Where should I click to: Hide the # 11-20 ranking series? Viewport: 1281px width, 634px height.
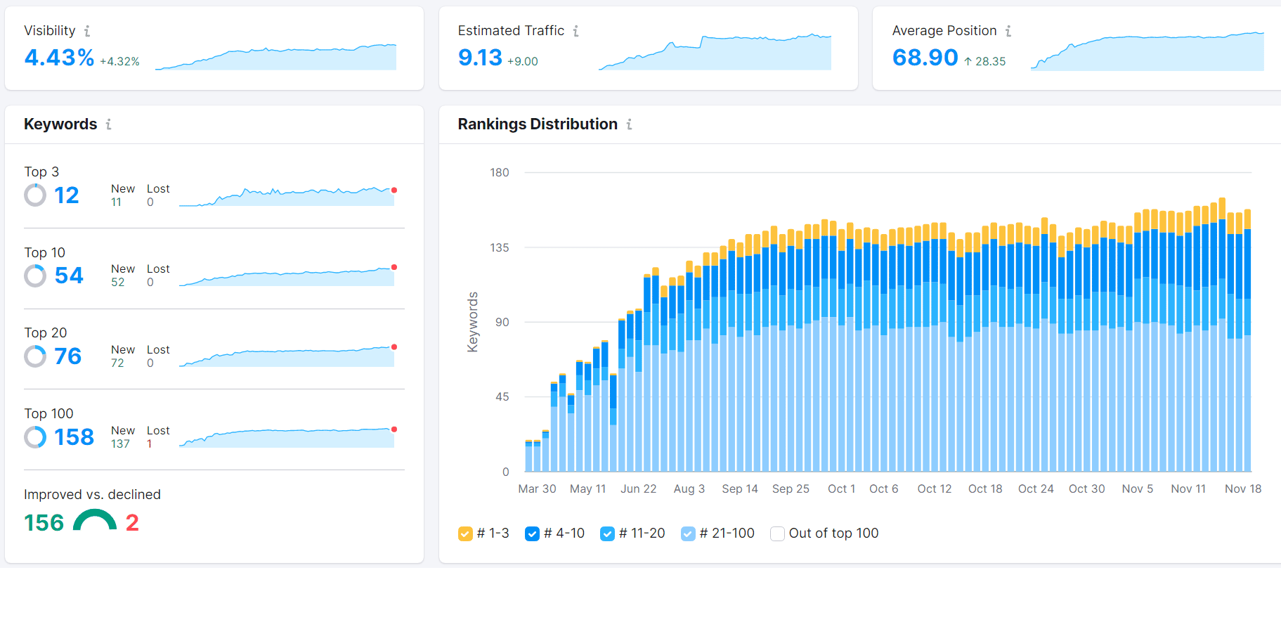(x=607, y=533)
